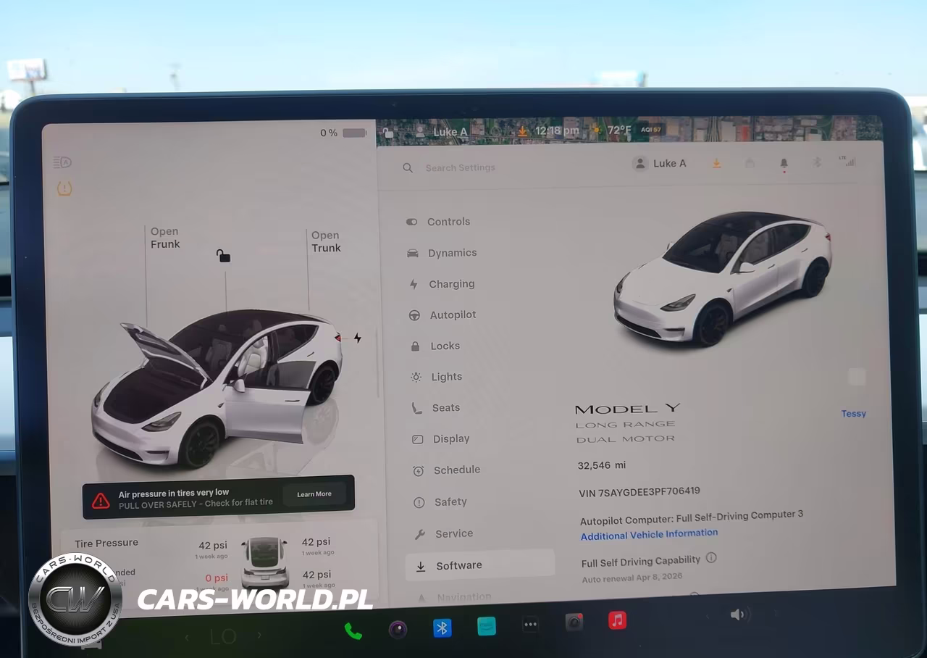Tap the lock icon above the car
This screenshot has height=658, width=927.
click(223, 256)
